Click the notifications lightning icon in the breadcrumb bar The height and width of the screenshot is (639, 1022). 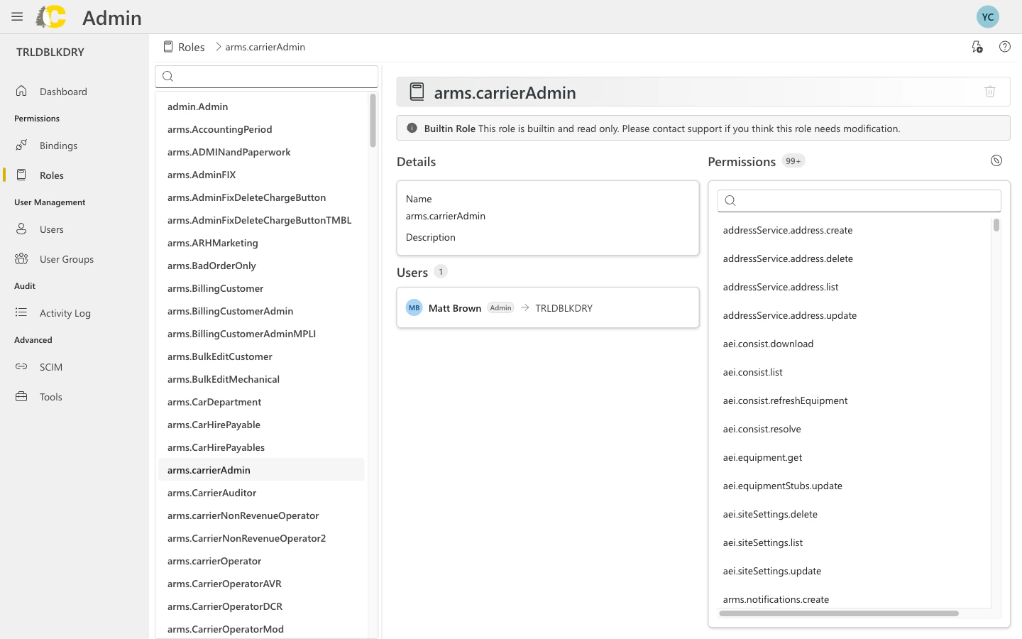pyautogui.click(x=977, y=46)
